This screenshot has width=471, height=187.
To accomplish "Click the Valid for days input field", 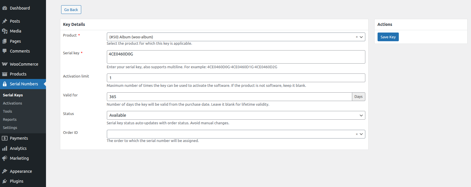I will (x=229, y=97).
